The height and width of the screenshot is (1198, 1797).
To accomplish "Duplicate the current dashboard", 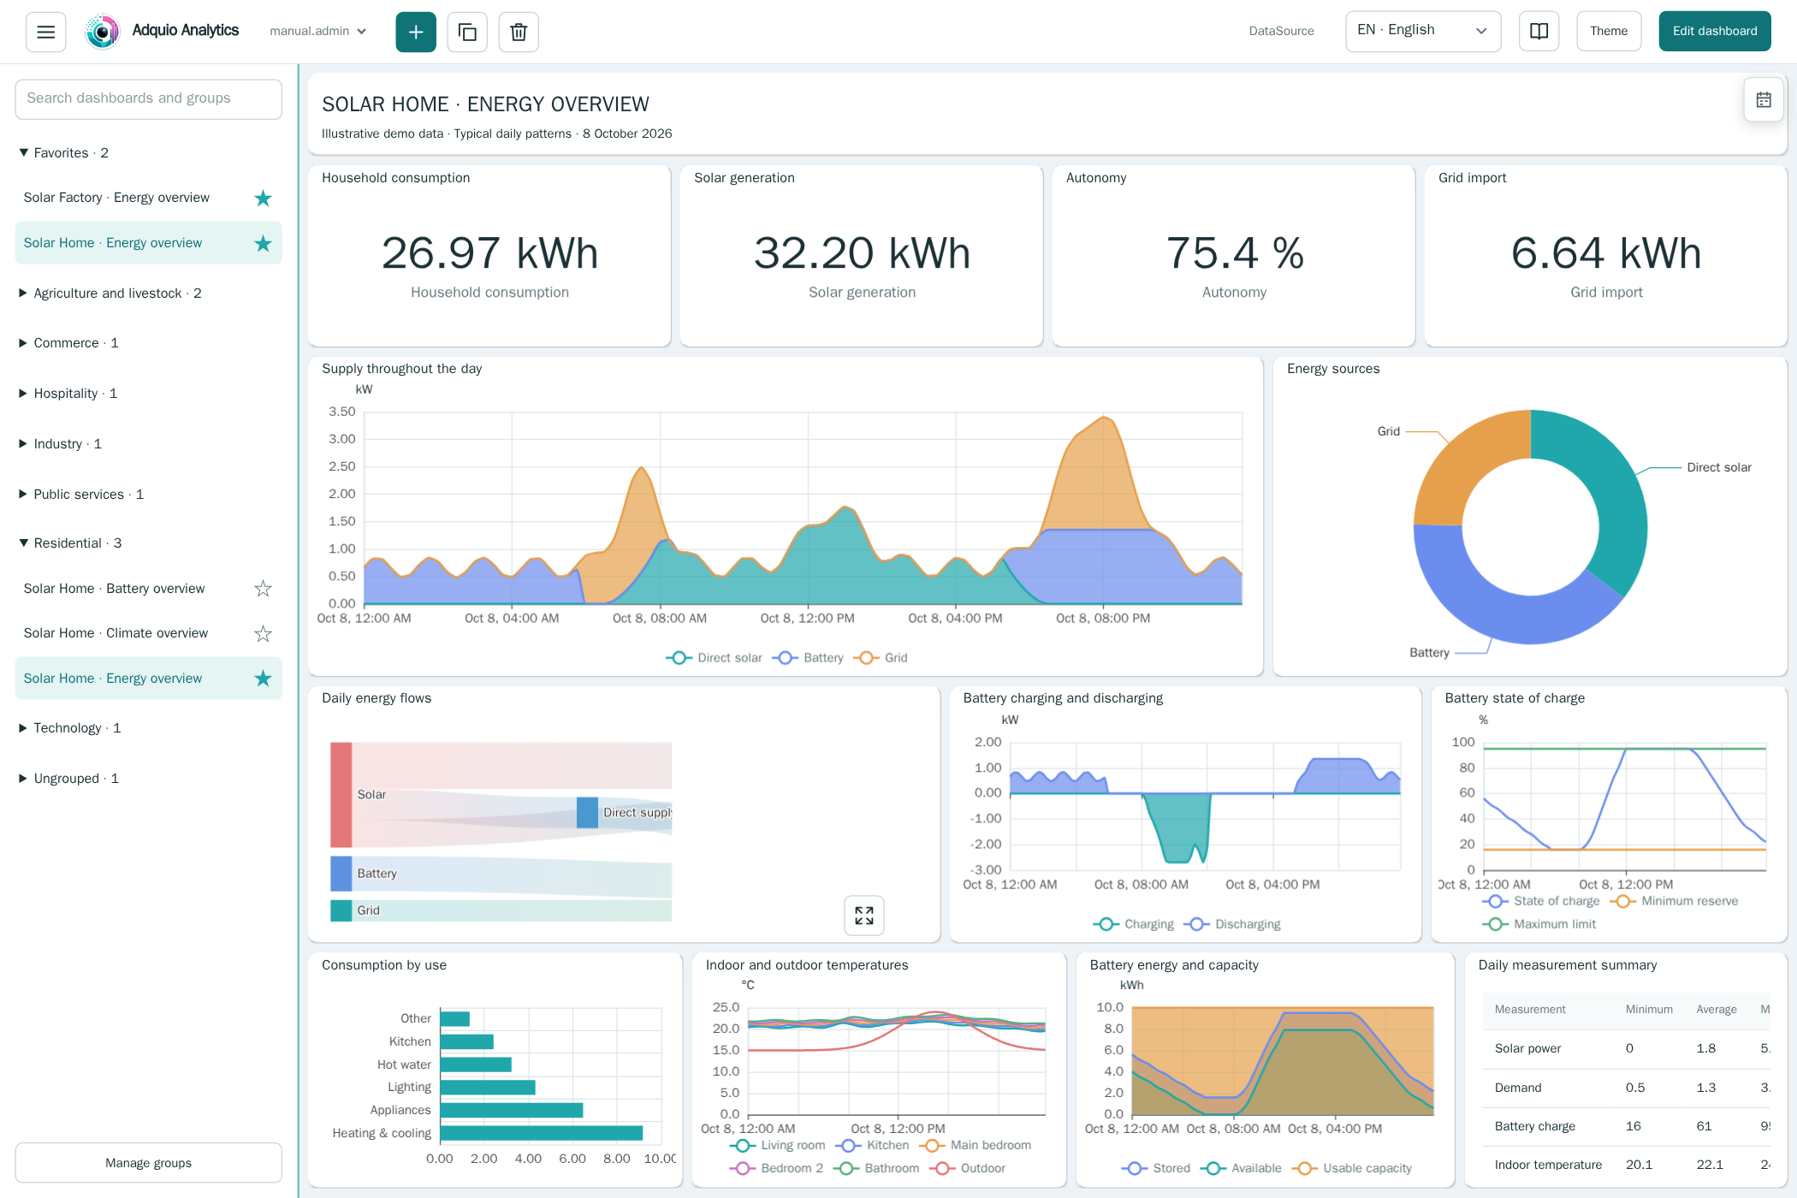I will 467,32.
